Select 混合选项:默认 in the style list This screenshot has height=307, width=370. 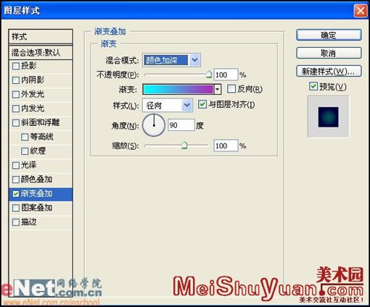pos(41,52)
